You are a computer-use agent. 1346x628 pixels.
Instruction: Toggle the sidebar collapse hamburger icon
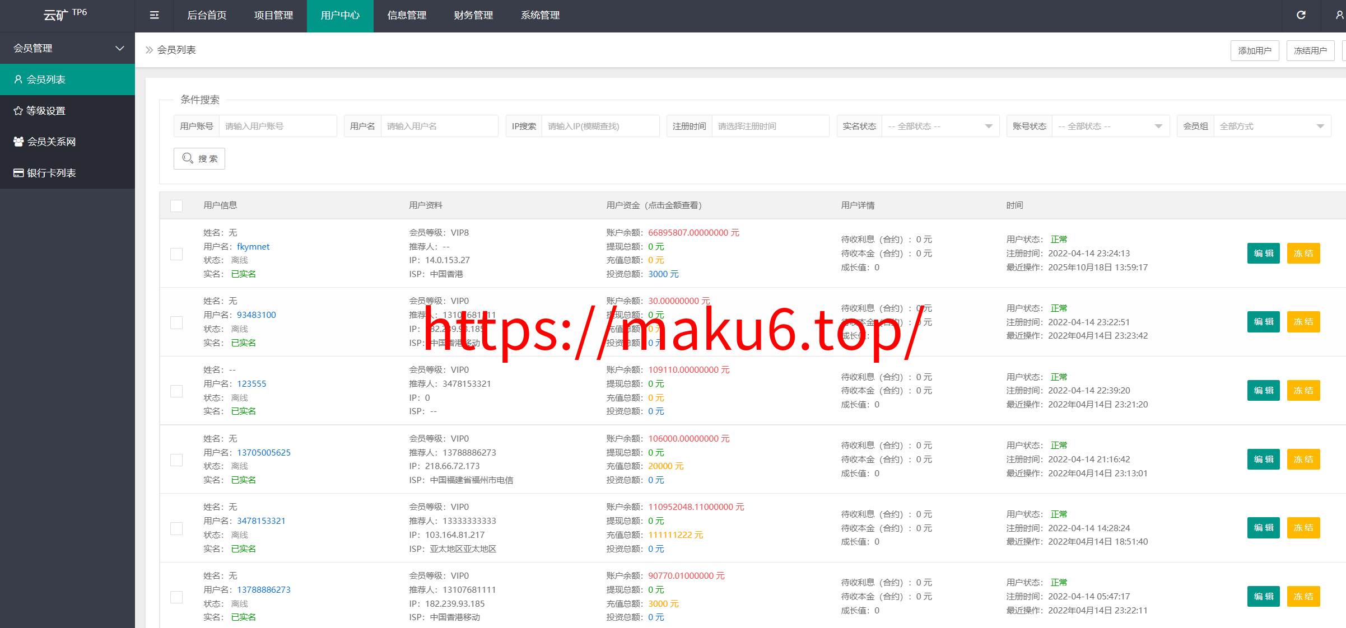[155, 15]
